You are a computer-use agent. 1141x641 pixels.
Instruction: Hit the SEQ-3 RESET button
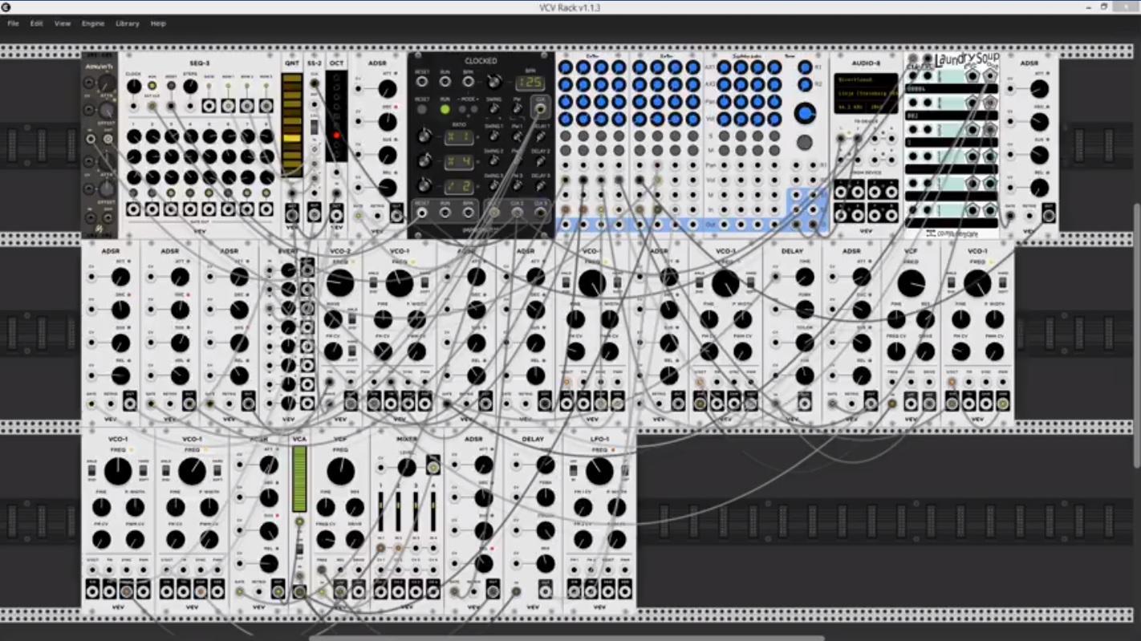point(171,86)
